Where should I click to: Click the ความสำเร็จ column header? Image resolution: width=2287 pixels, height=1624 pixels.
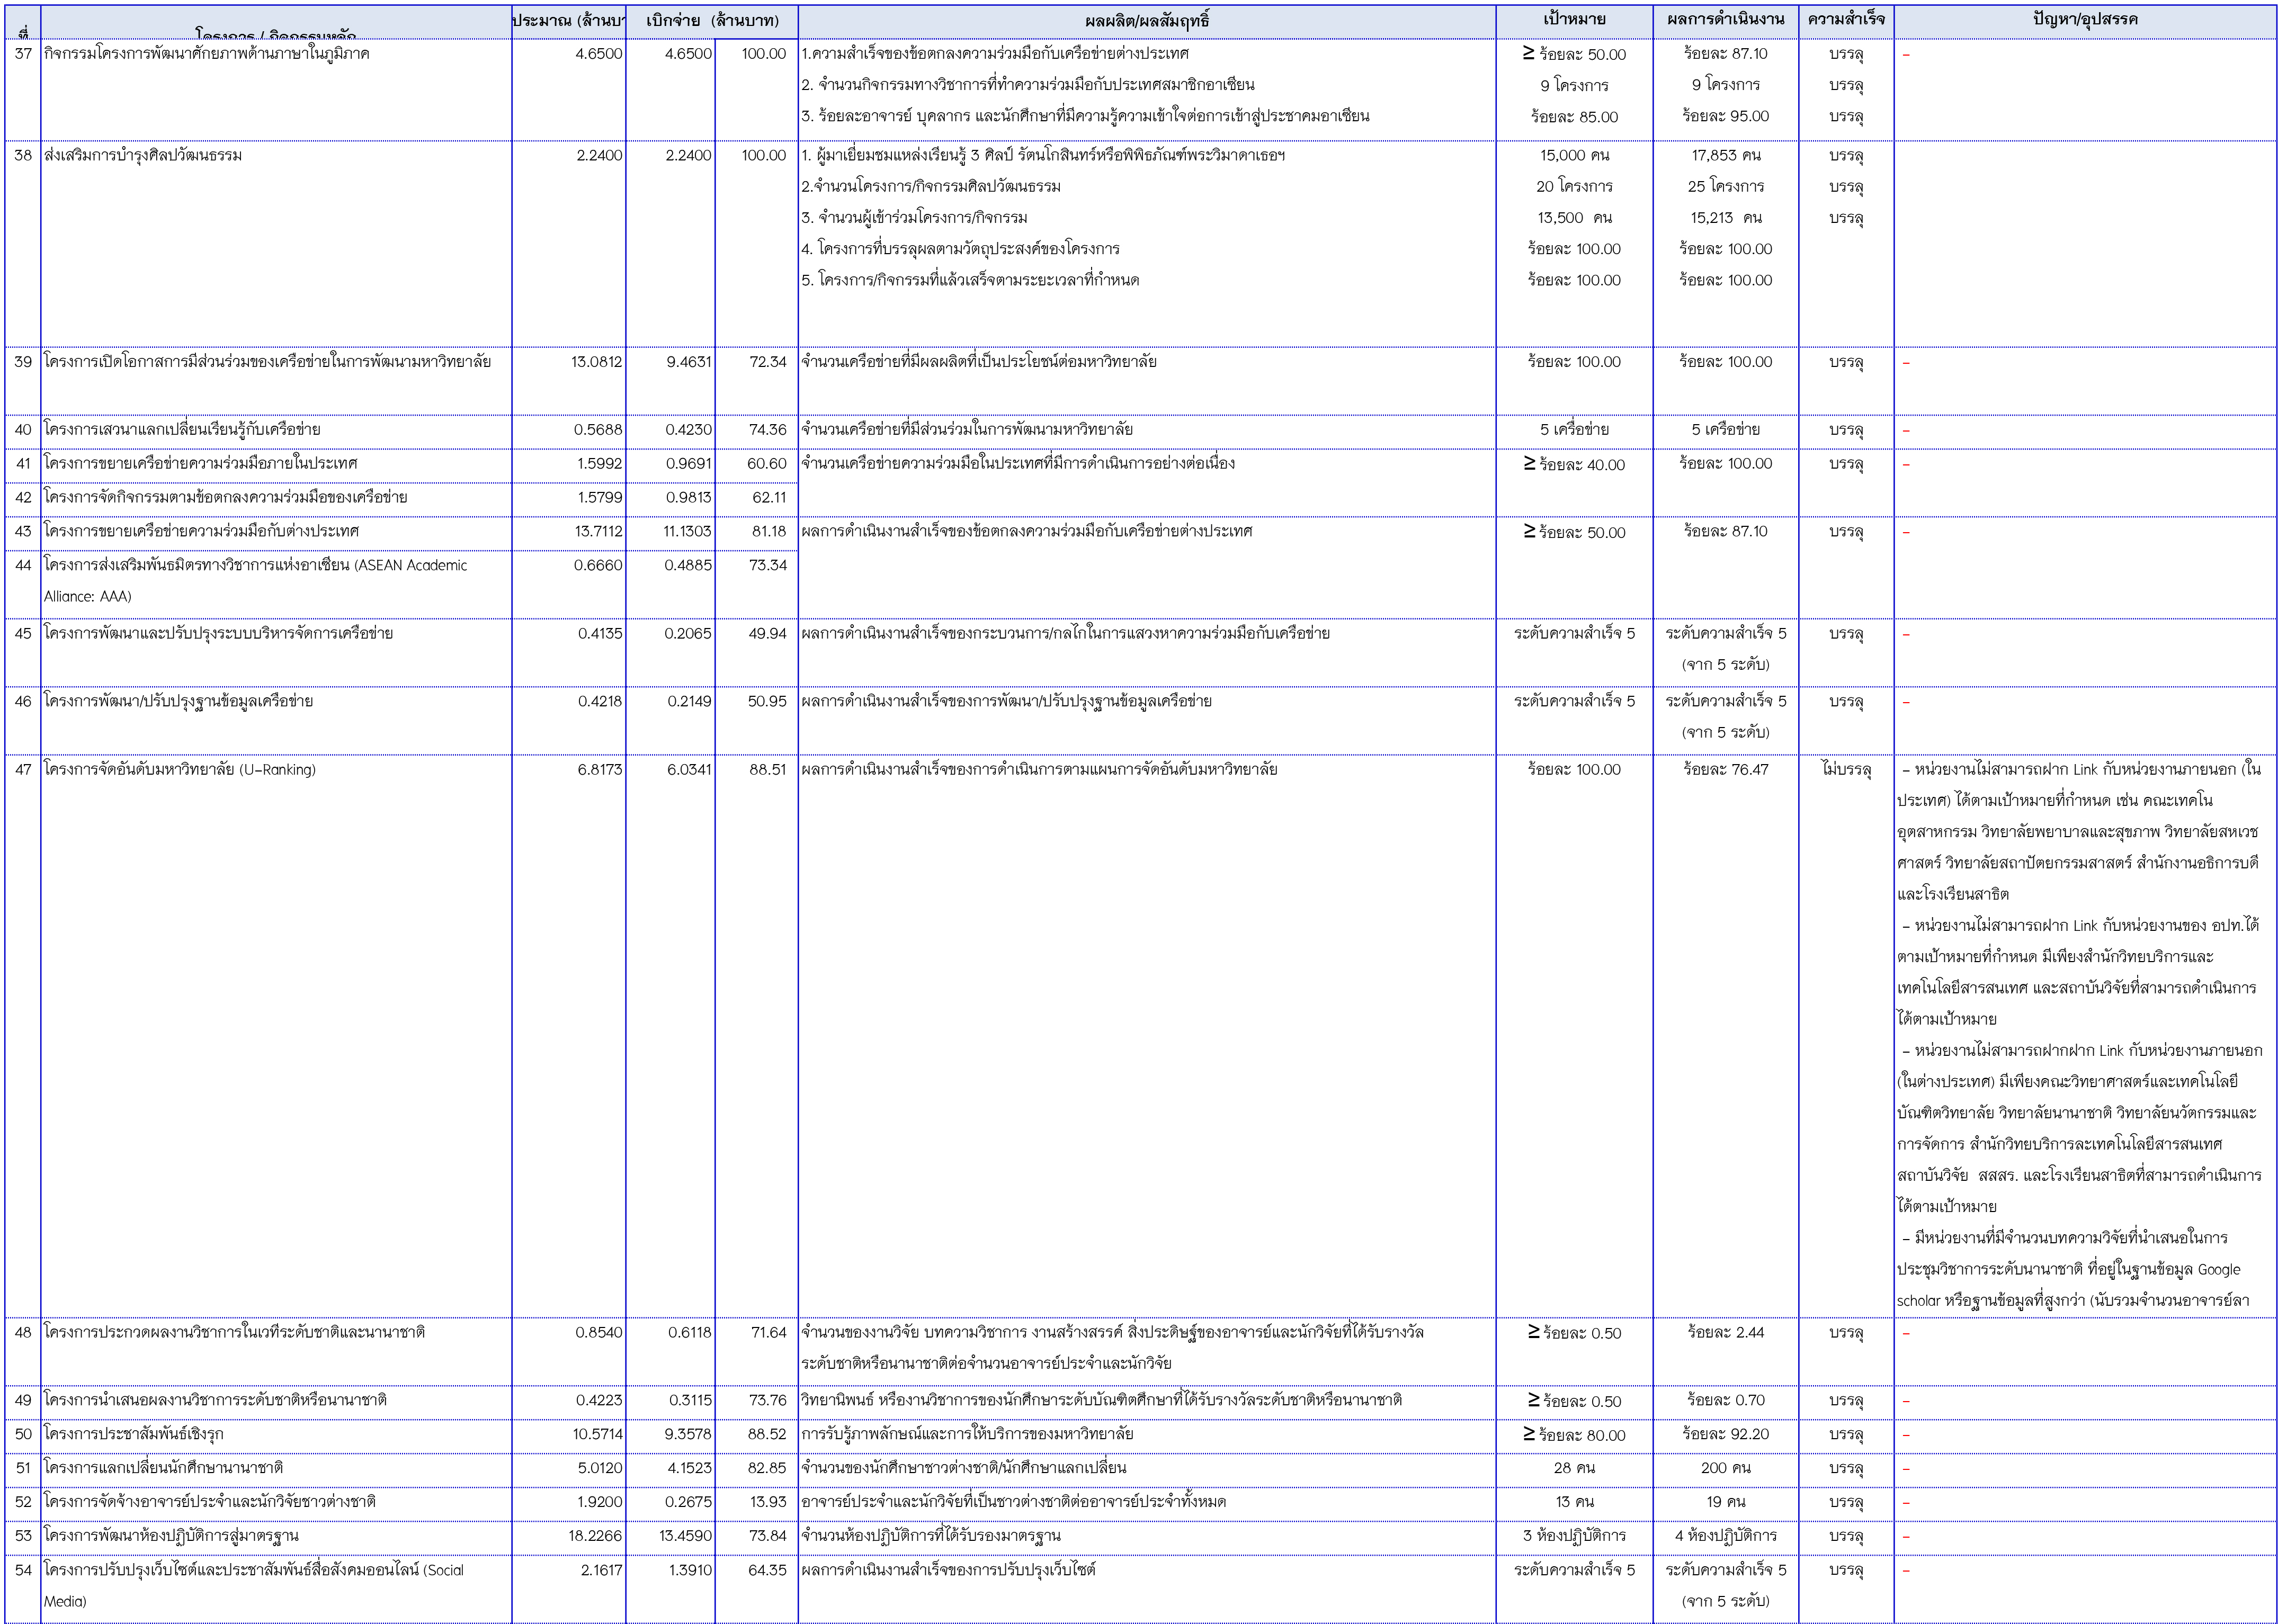(x=1845, y=20)
